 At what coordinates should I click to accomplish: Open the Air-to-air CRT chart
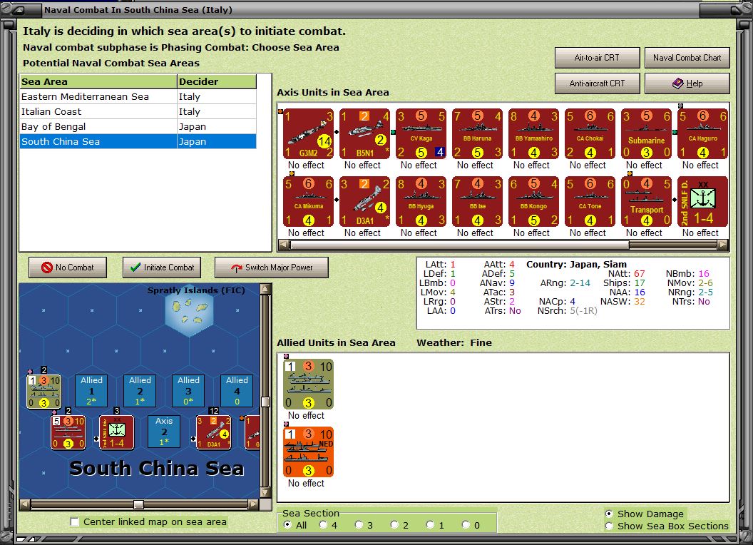[x=597, y=58]
